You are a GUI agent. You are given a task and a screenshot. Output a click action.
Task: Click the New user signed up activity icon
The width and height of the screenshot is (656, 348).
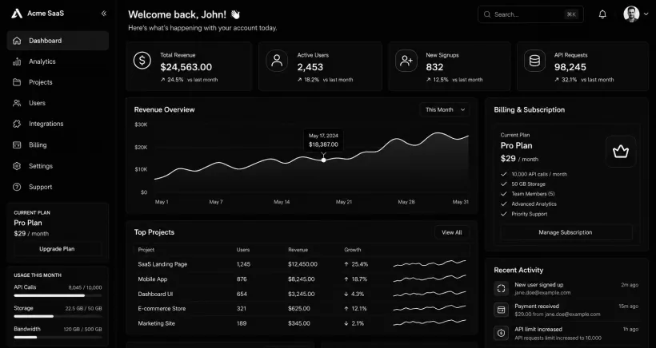[x=502, y=288]
